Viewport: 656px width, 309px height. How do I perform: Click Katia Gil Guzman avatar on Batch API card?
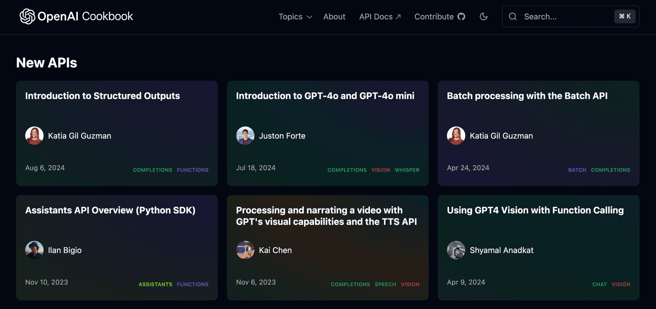point(456,136)
